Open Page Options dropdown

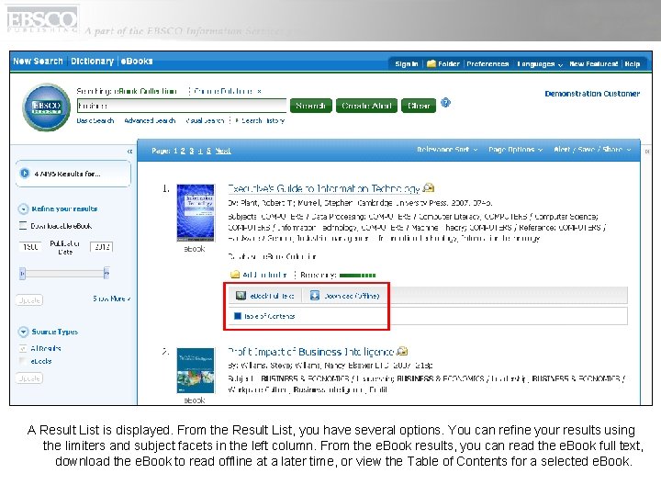[515, 150]
